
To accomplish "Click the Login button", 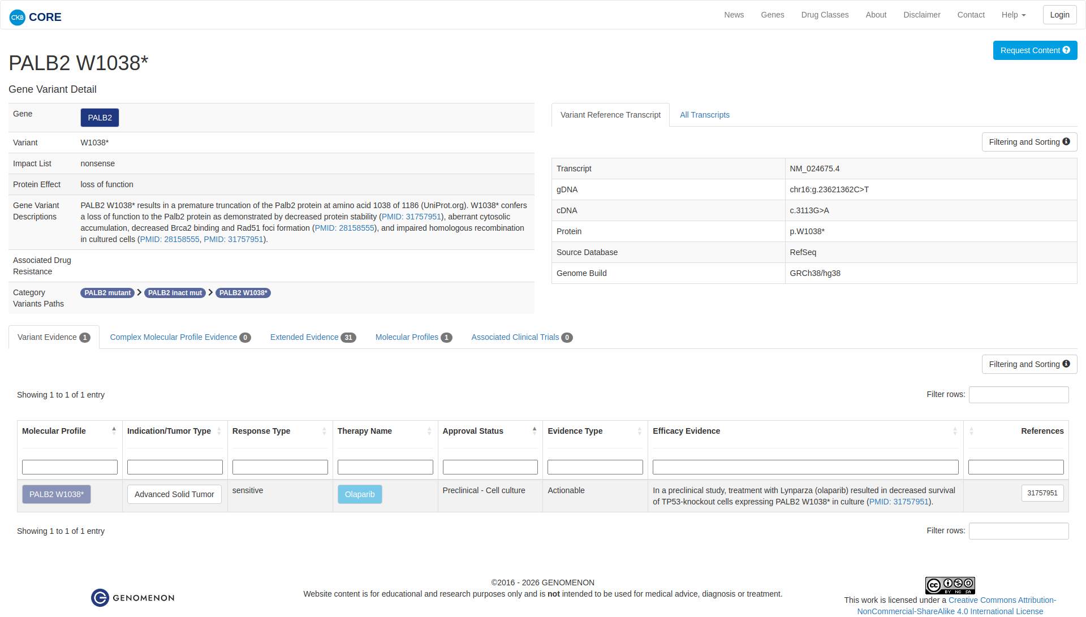I will 1059,15.
